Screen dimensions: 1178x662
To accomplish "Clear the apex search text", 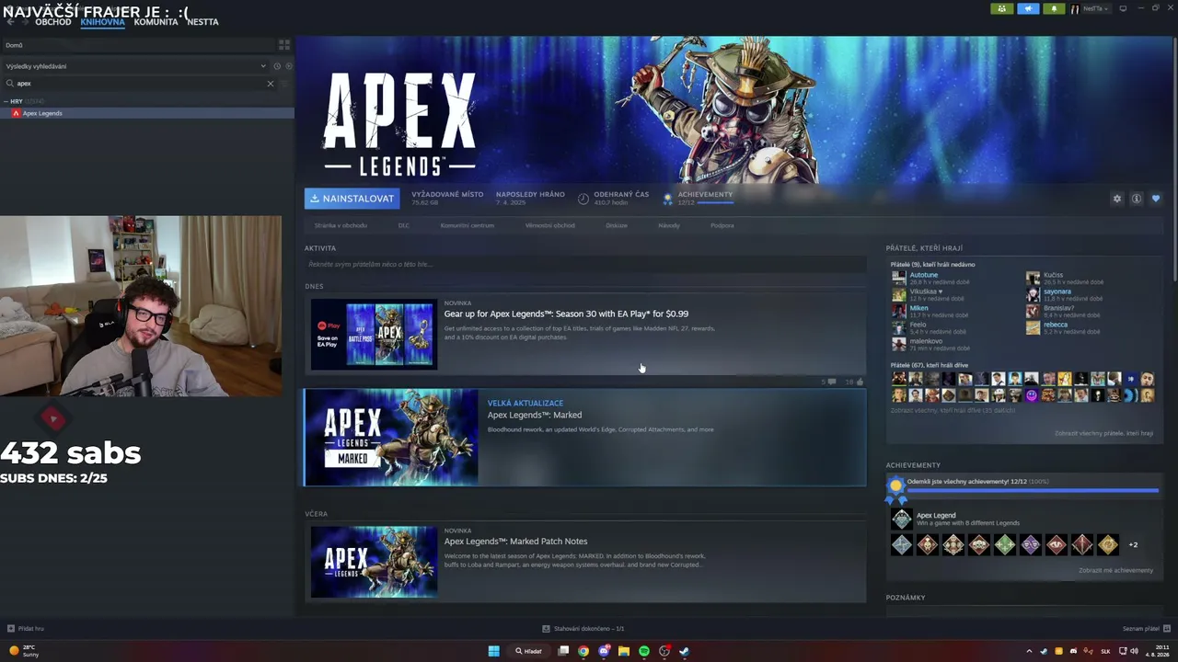I will pos(271,84).
